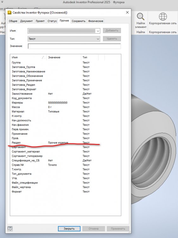Expand the Имя dropdown list
The height and width of the screenshot is (238, 178).
point(98,31)
